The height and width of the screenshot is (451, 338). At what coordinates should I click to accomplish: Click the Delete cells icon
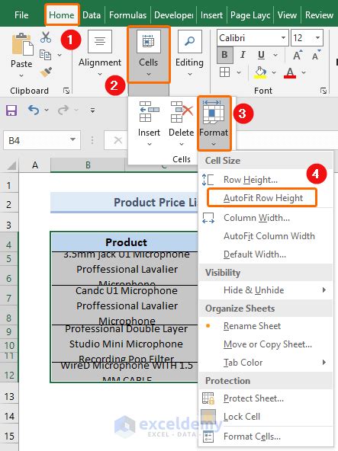pos(182,112)
